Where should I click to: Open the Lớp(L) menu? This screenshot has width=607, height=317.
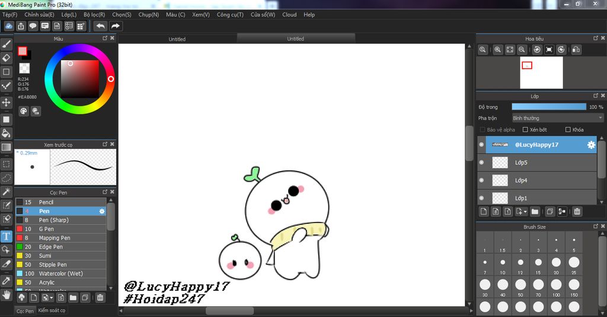coord(69,15)
